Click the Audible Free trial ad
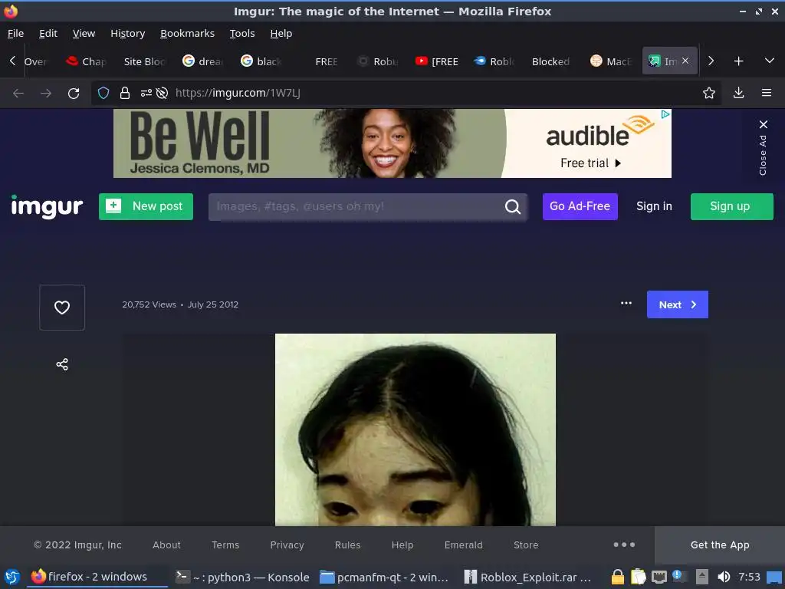 click(x=590, y=163)
